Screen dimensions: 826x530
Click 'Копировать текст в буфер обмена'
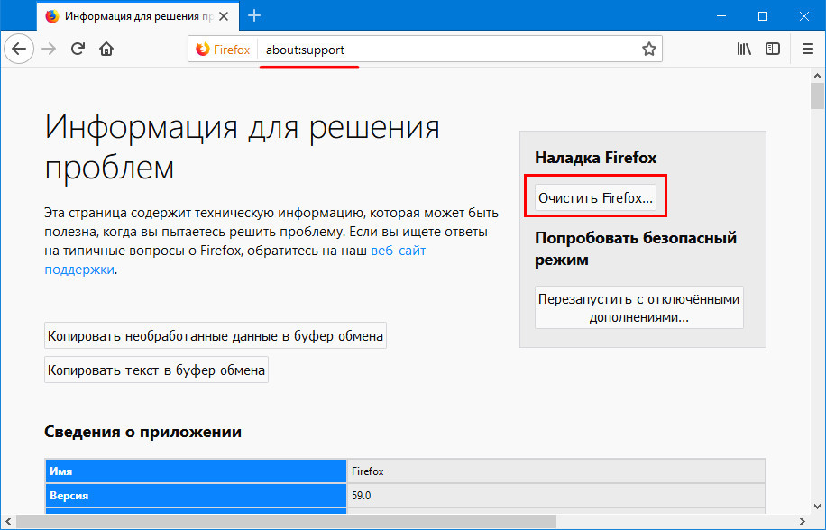[156, 370]
